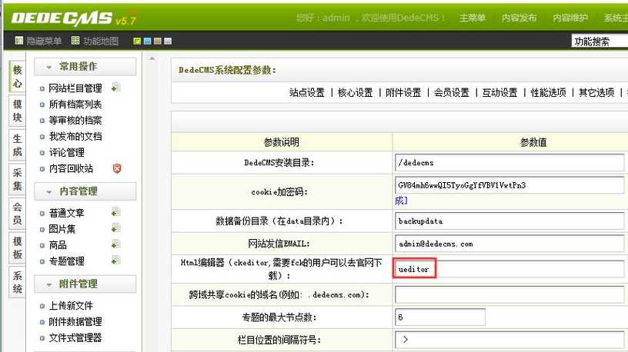Click the 网站发信EMAIL field
This screenshot has width=628, height=352.
pyautogui.click(x=509, y=244)
